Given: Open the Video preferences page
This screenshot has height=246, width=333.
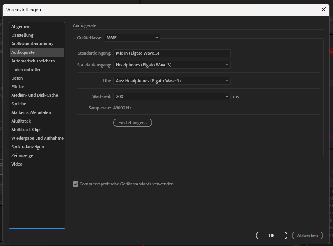Looking at the screenshot, I should coord(17,164).
